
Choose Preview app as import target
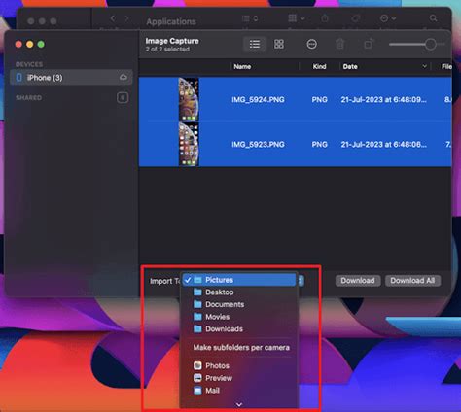pos(239,378)
